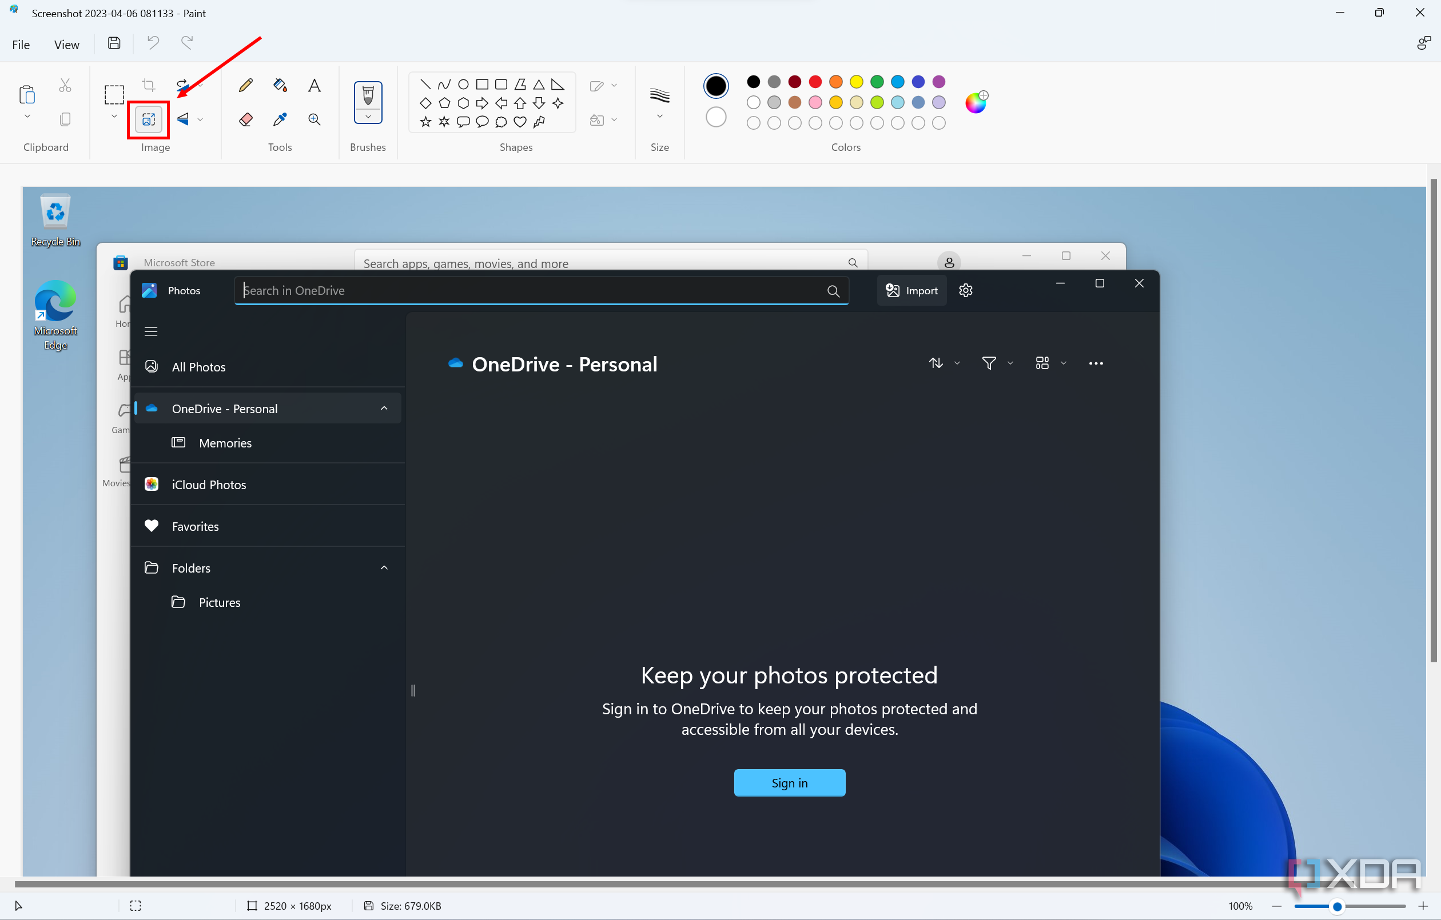Select the Text tool
Viewport: 1441px width, 920px height.
click(x=314, y=85)
